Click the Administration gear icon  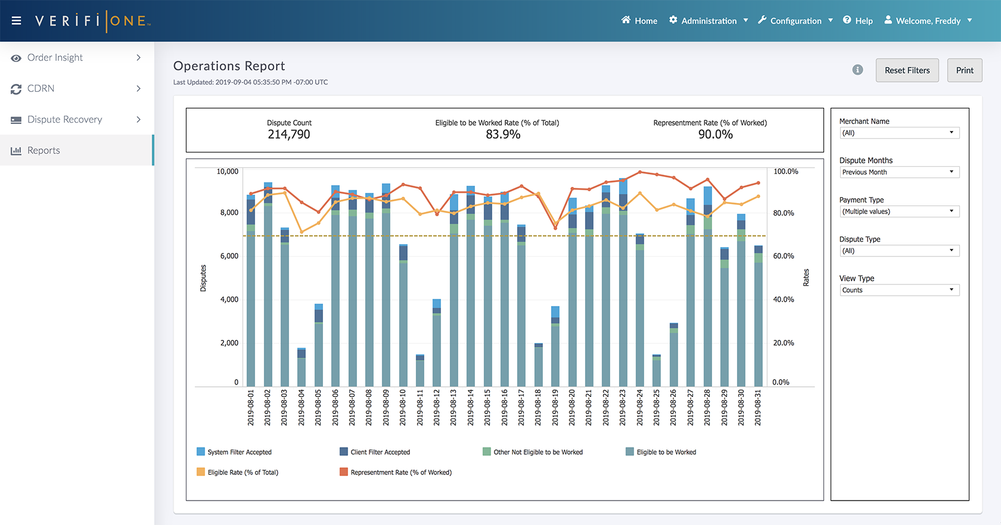tap(673, 20)
